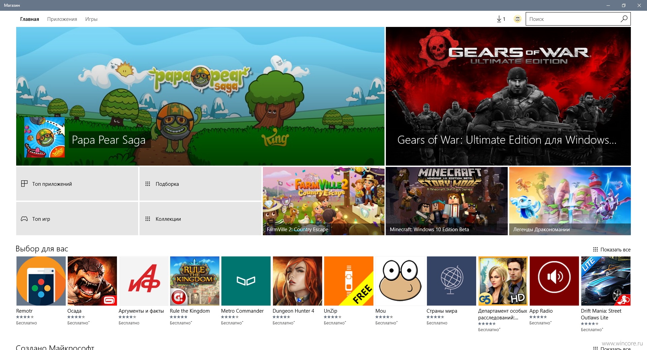
Task: Click the search magnifier icon
Action: pos(624,19)
